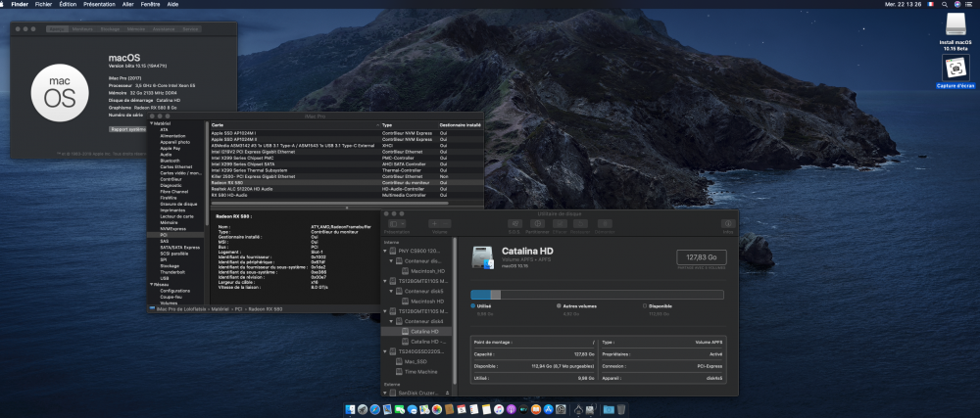Open Books from the Dock
The height and width of the screenshot is (418, 980).
pyautogui.click(x=536, y=409)
